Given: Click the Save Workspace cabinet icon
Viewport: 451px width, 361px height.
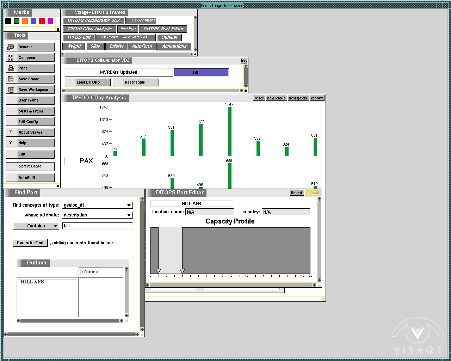Looking at the screenshot, I should (11, 90).
